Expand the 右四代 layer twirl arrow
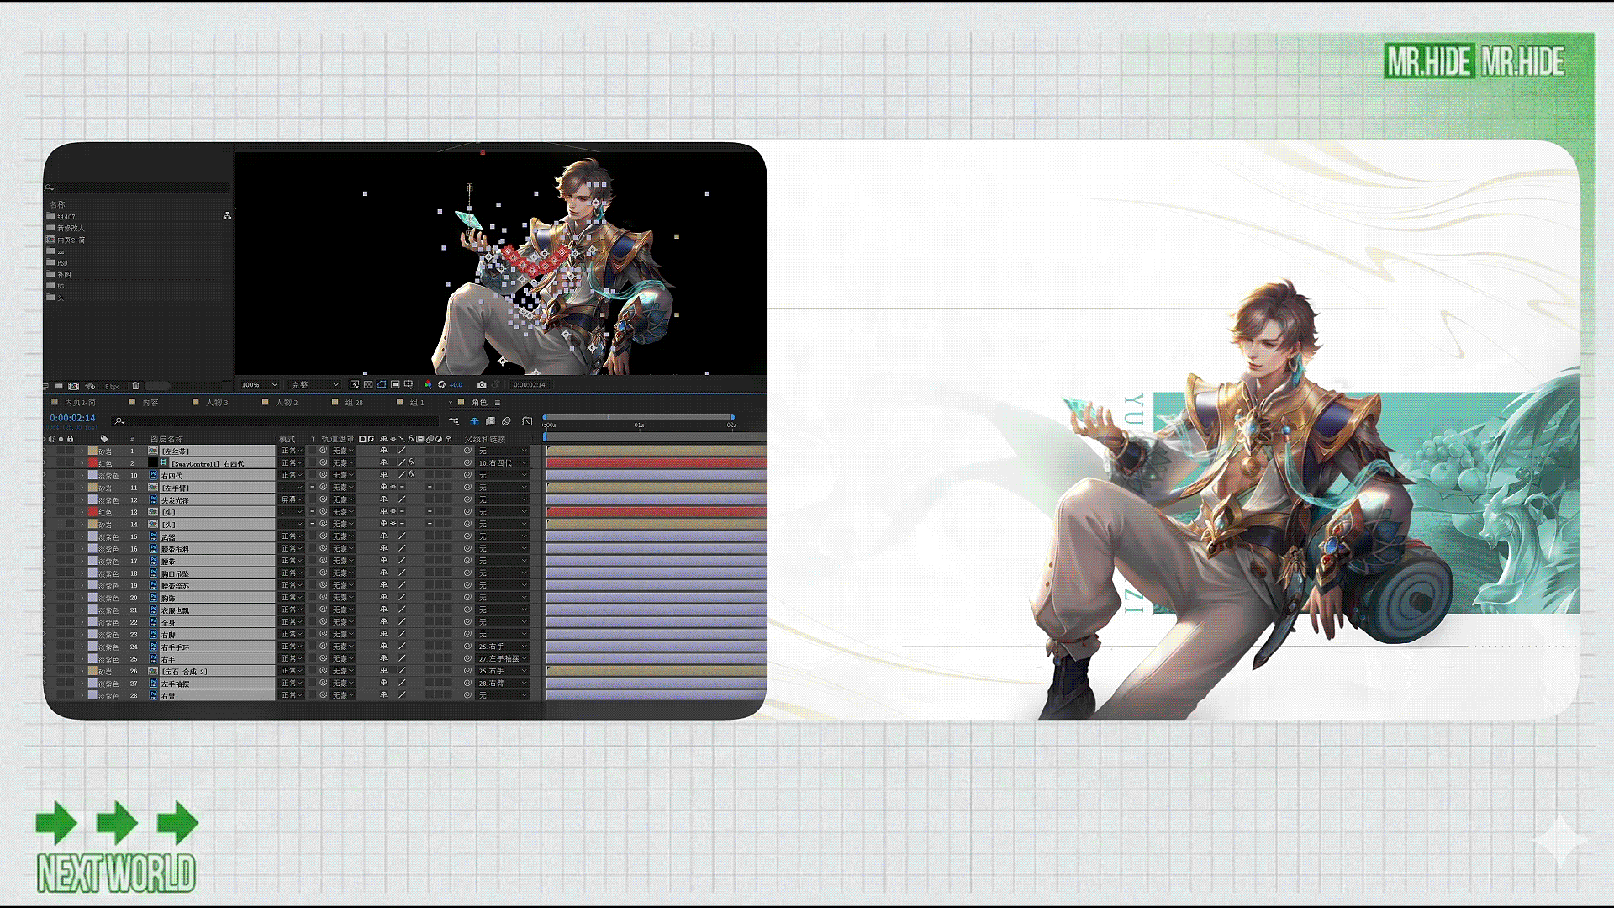The image size is (1614, 908). click(82, 475)
